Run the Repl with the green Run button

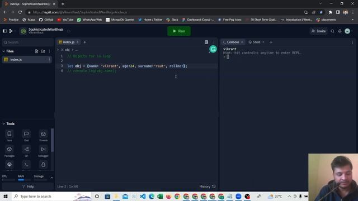pos(179,31)
